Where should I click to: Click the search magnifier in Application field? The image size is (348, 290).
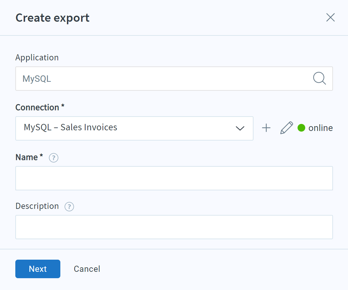coord(319,79)
